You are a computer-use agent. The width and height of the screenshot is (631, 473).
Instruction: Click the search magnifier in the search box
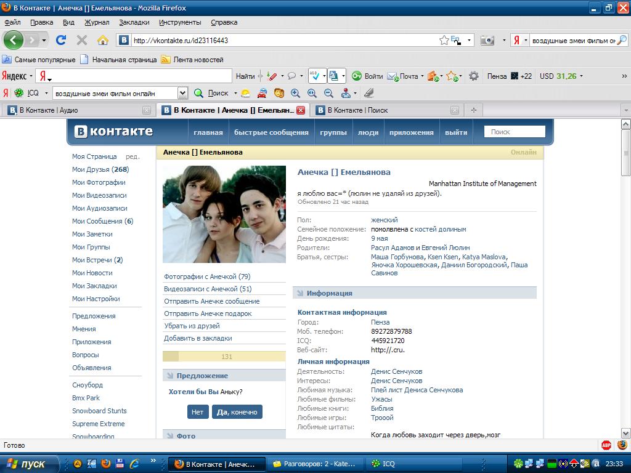pyautogui.click(x=622, y=40)
